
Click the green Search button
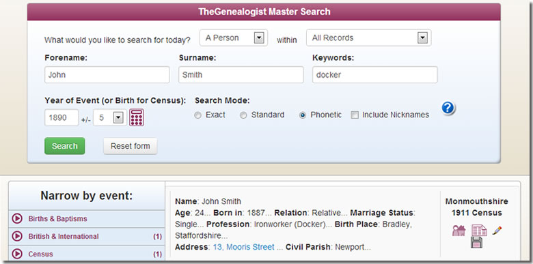[x=65, y=146]
